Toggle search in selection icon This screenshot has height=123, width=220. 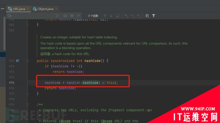[x=118, y=16]
